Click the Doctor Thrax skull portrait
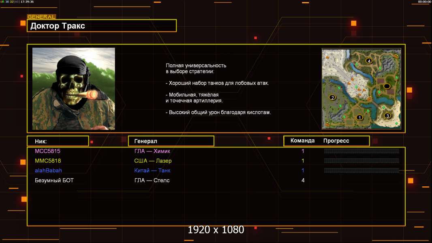This screenshot has width=432, height=243. 73,89
